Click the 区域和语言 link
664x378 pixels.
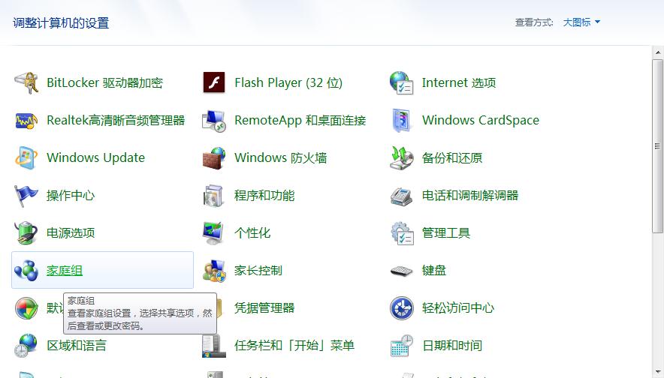77,346
